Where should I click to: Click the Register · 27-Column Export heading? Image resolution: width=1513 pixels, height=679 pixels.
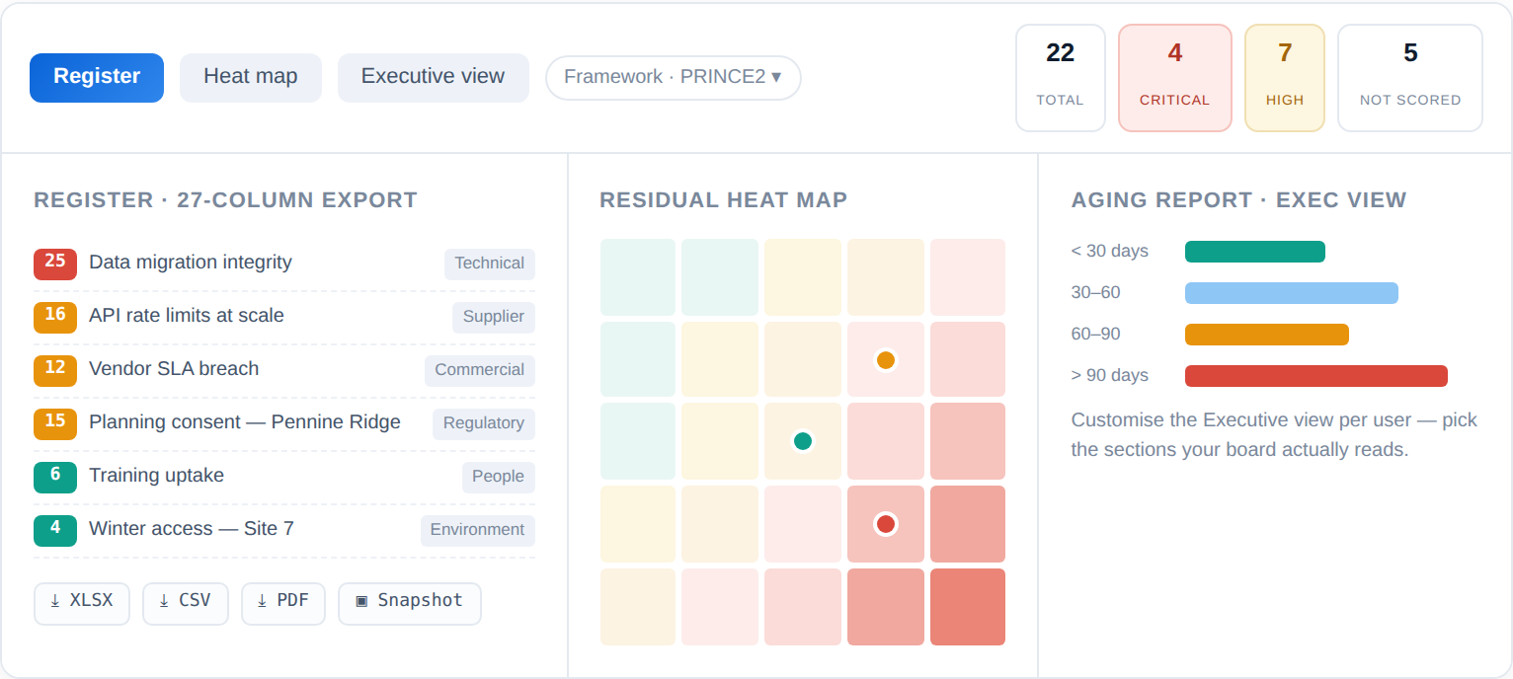click(x=226, y=200)
